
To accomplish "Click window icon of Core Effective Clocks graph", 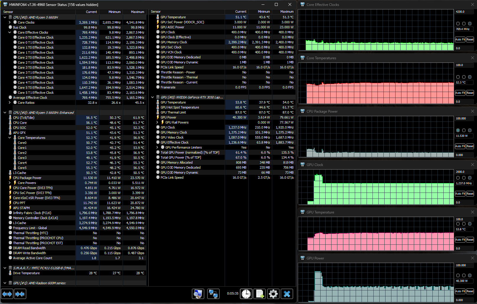I will point(303,4).
